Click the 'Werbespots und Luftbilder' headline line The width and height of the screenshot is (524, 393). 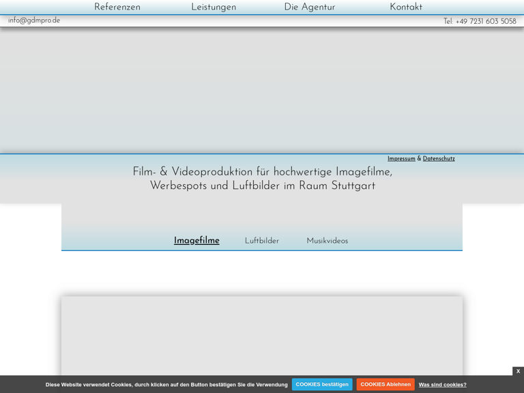pos(262,186)
